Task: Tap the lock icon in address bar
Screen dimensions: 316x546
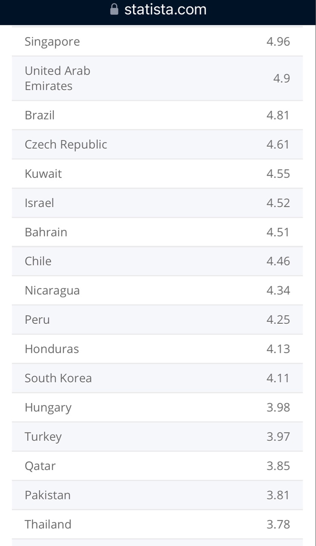Action: pos(114,9)
